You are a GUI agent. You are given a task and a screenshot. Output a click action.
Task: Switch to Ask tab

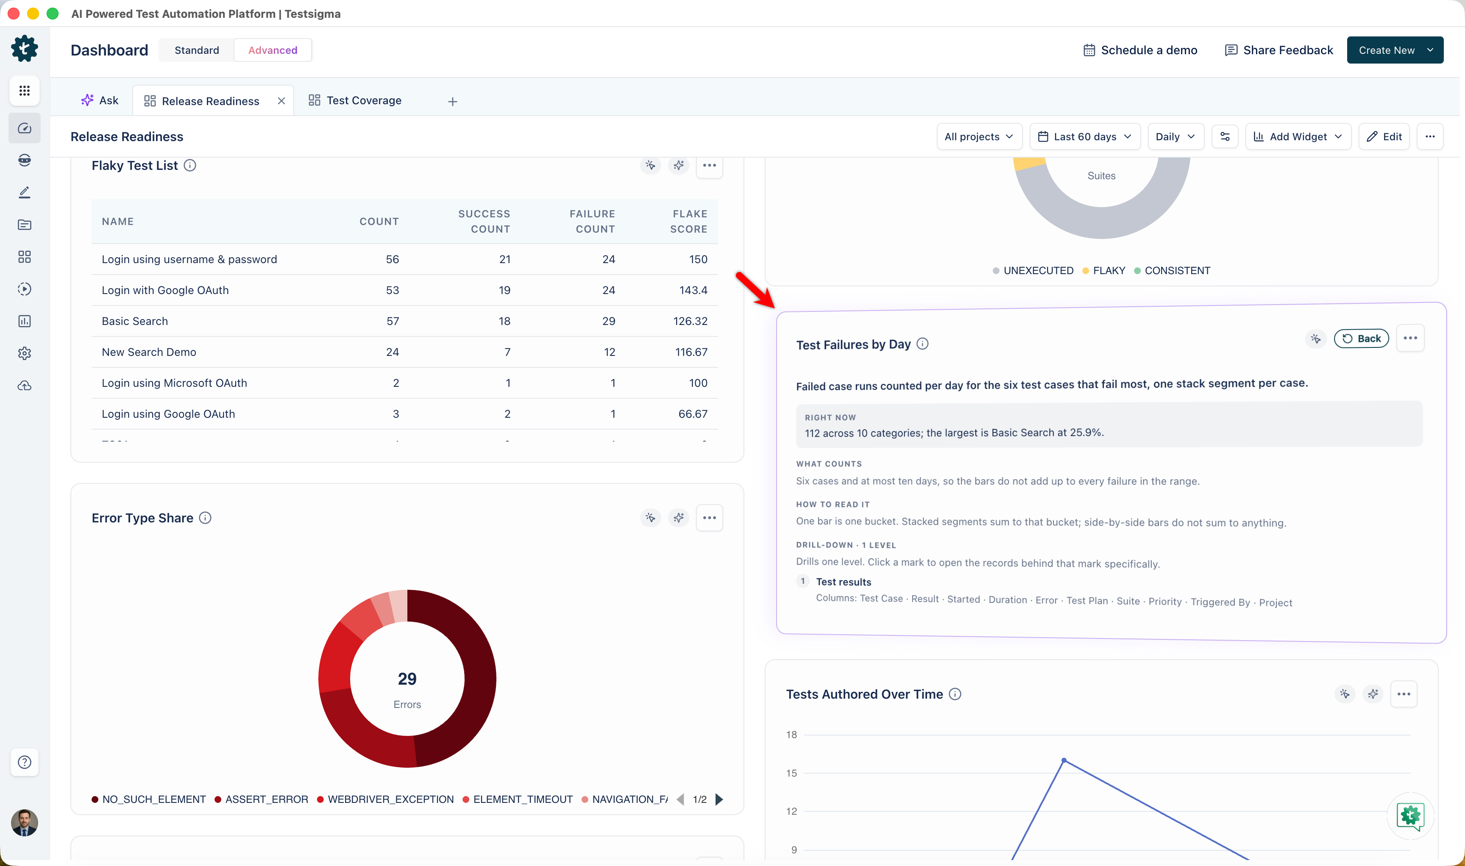[x=100, y=100]
